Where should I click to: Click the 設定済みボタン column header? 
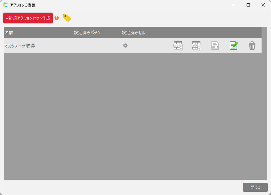coord(87,33)
